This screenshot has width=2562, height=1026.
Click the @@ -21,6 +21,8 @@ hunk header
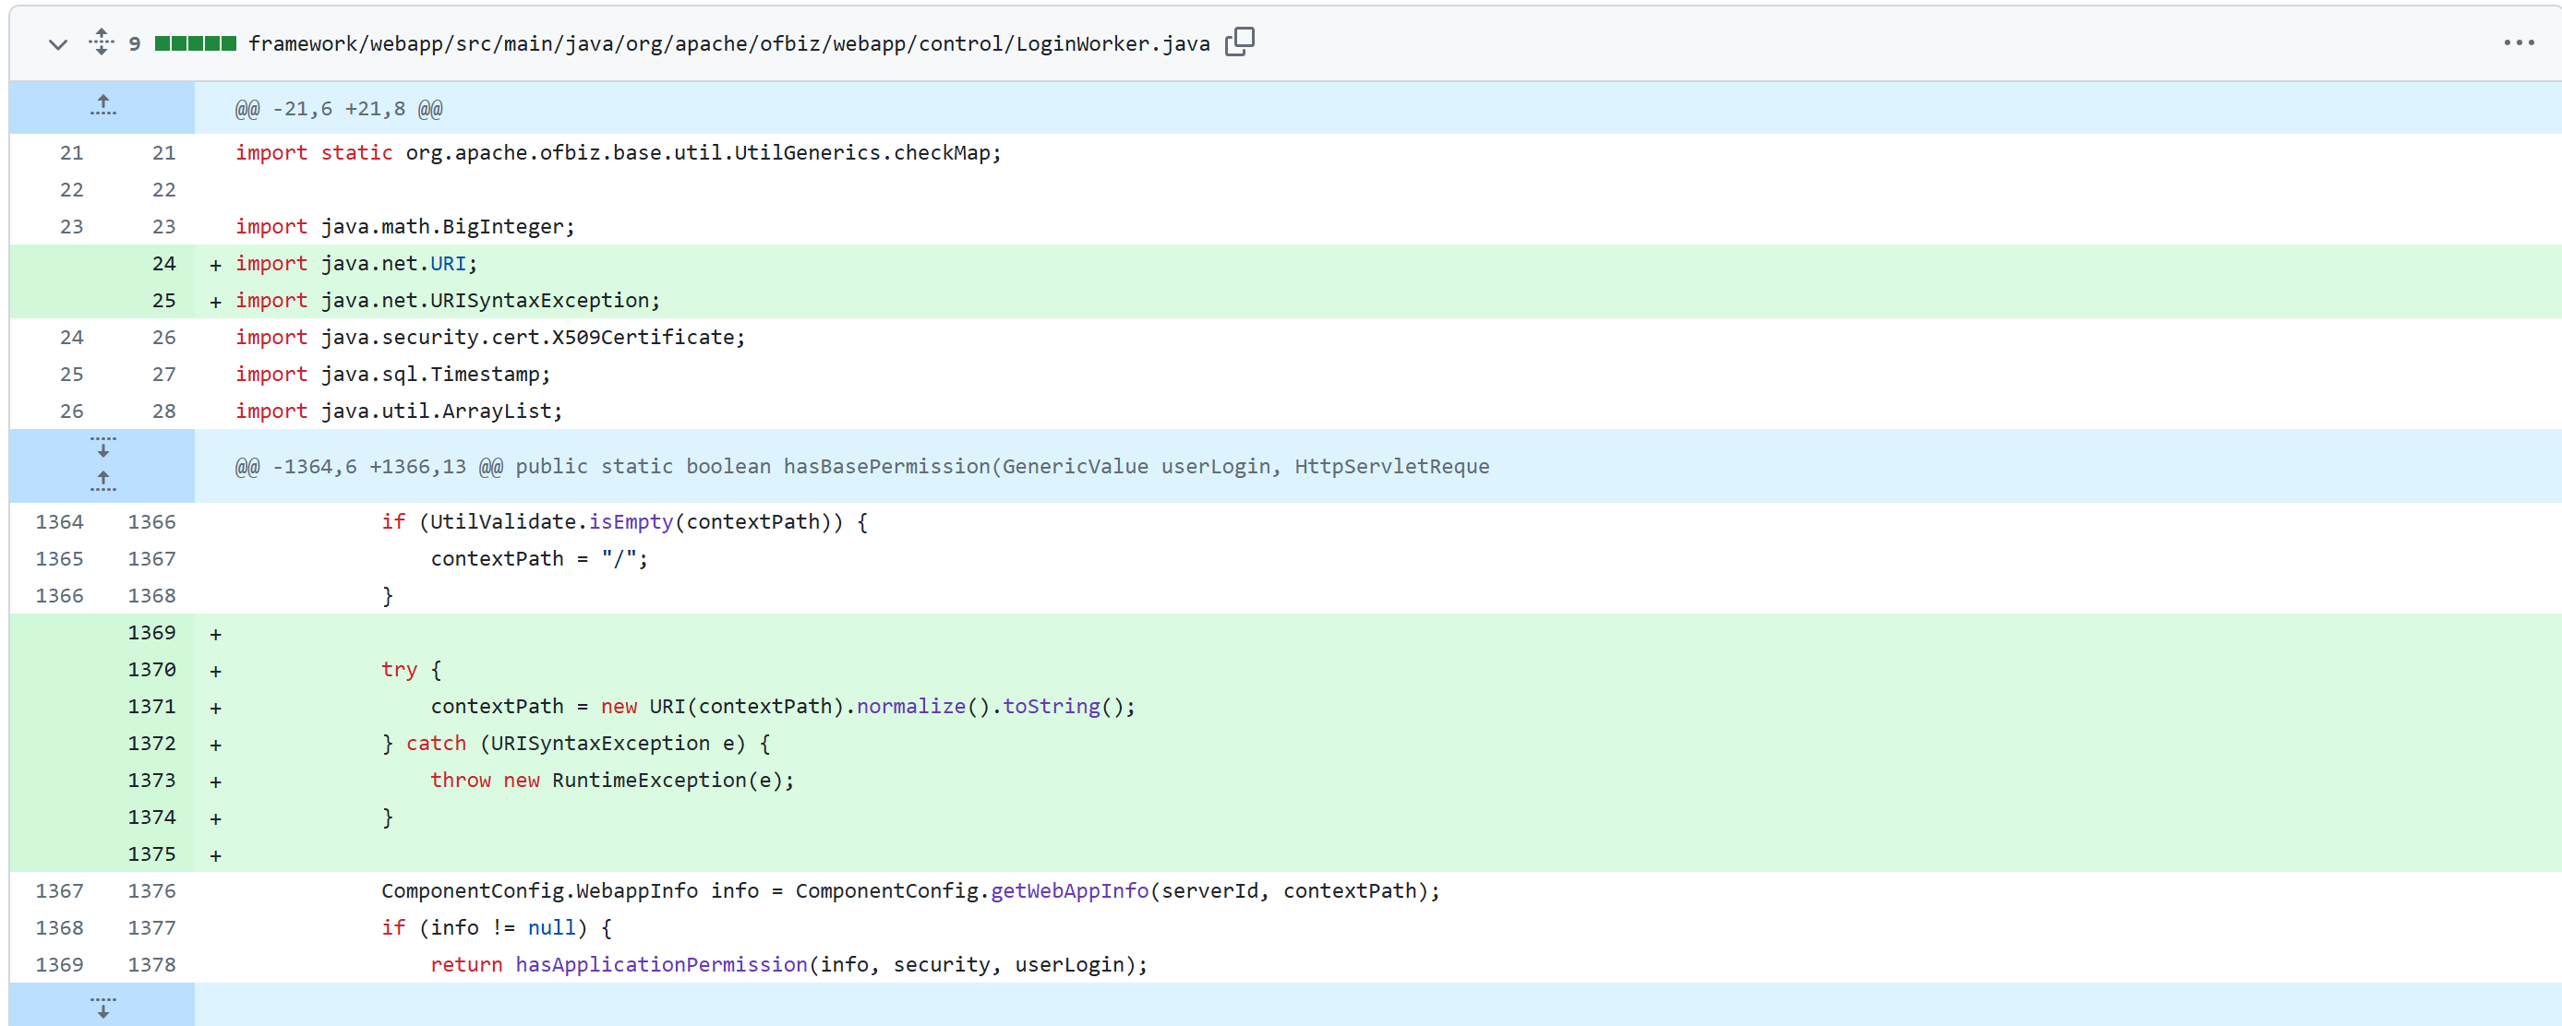coord(338,108)
